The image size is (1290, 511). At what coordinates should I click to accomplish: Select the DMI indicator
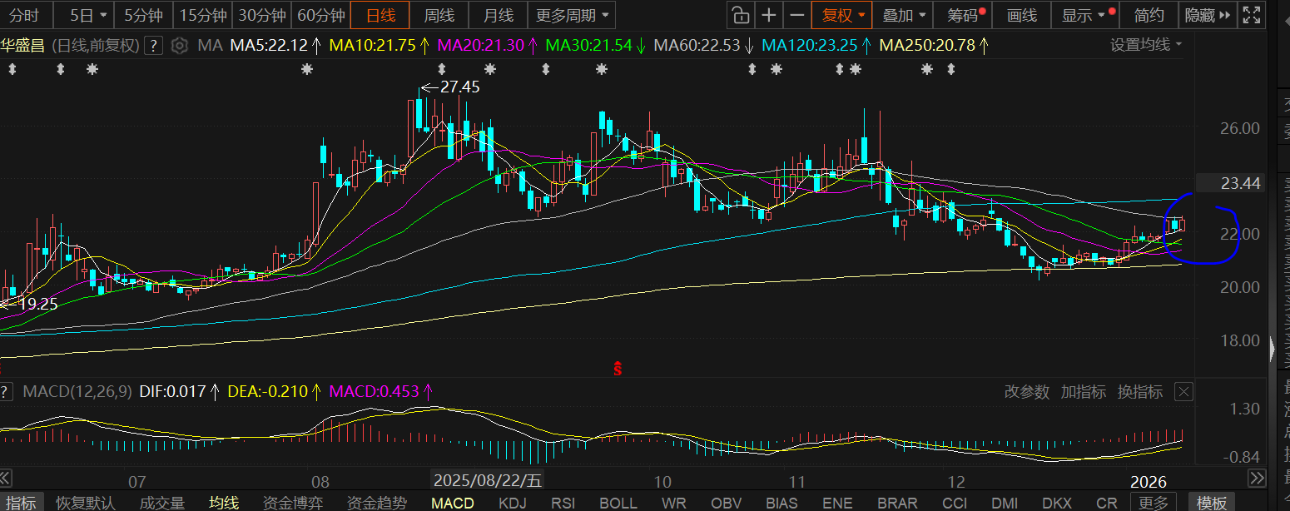click(x=1005, y=503)
